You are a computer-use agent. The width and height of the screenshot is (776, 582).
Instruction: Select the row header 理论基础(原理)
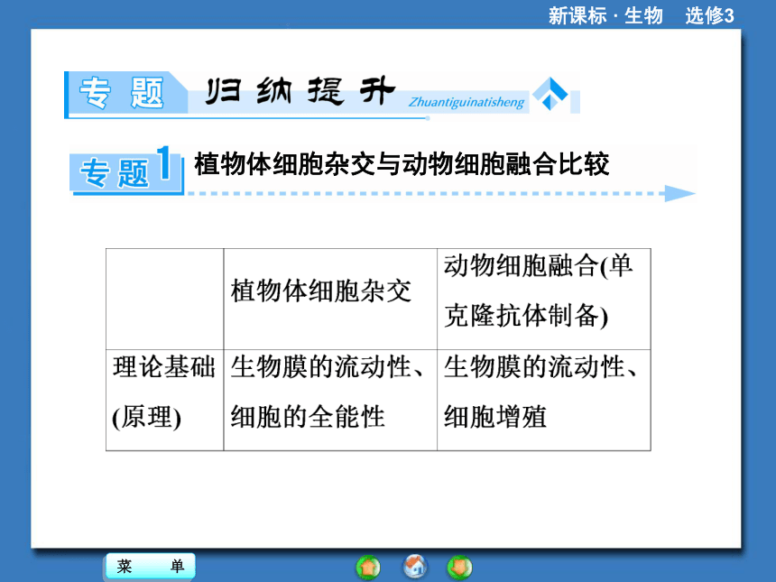tap(164, 400)
